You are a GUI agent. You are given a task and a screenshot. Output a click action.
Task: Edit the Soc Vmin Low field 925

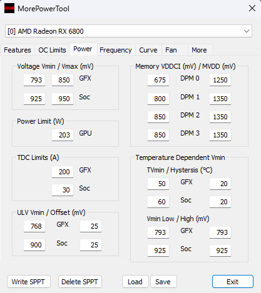tap(158, 251)
